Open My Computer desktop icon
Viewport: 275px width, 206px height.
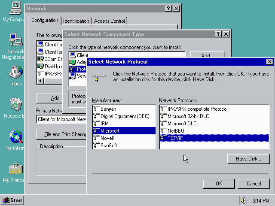click(16, 8)
